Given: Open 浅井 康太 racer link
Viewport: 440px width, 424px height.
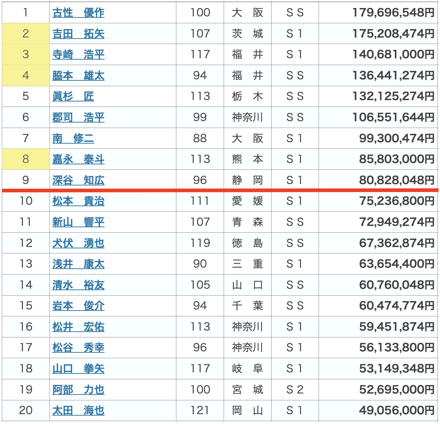Looking at the screenshot, I should 78,264.
